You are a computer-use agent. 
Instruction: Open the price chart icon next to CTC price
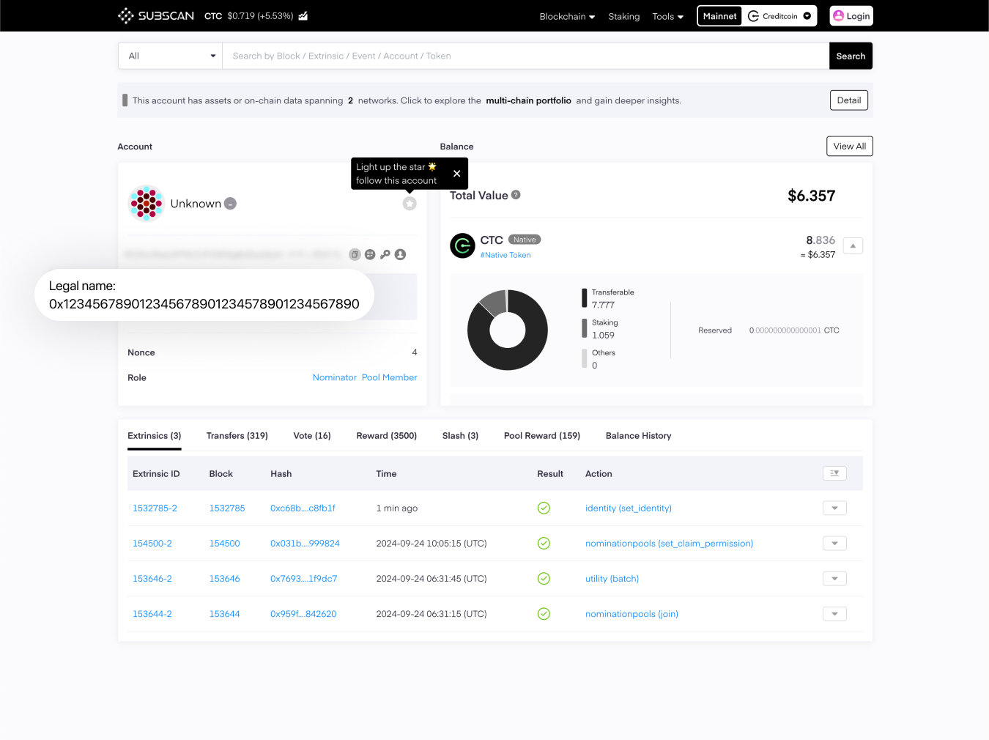click(303, 15)
